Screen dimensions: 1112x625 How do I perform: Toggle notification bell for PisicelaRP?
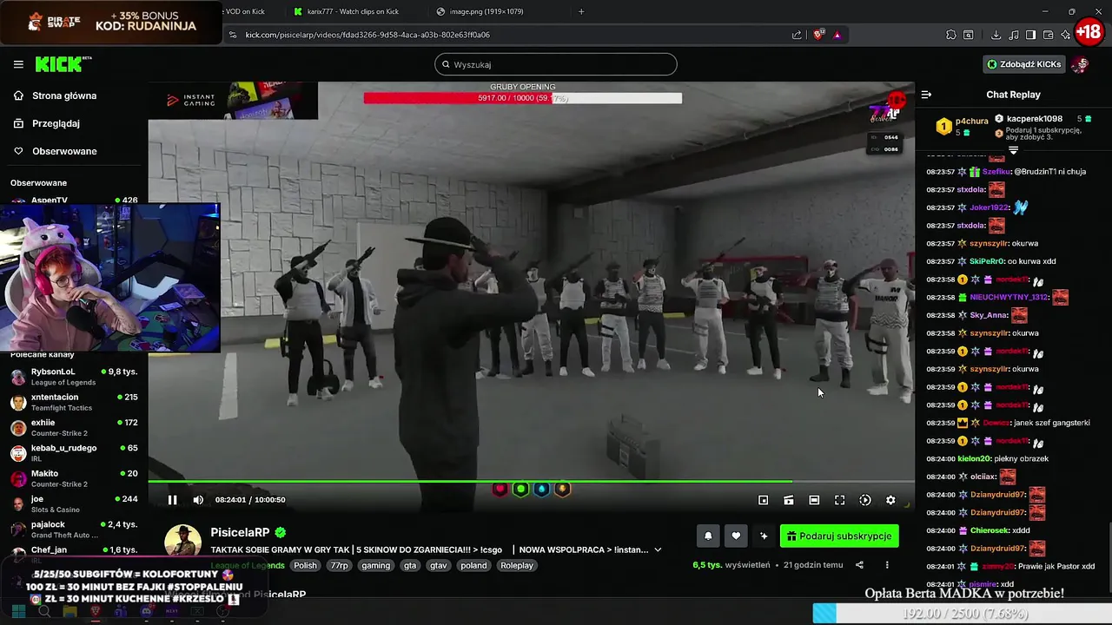click(x=708, y=536)
